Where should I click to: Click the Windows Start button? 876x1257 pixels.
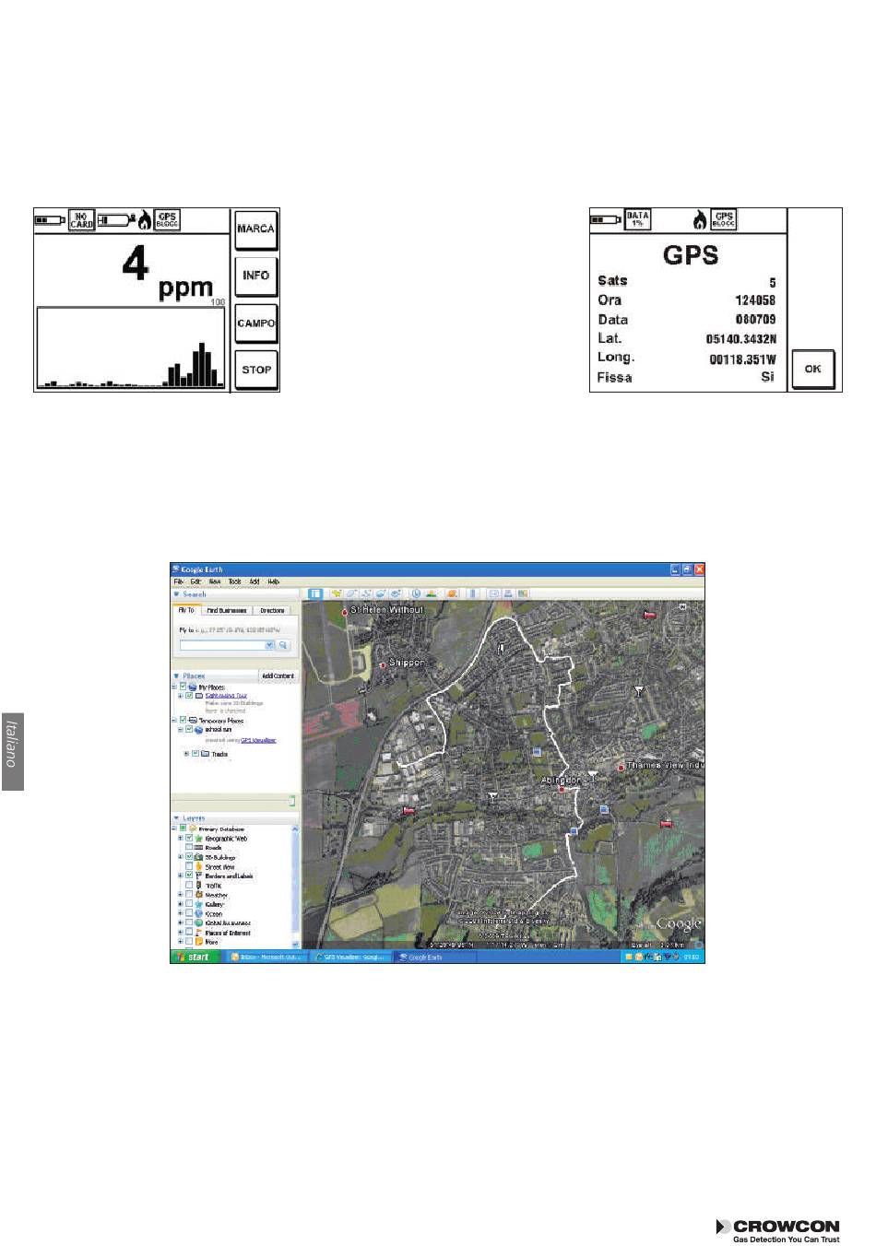(195, 957)
